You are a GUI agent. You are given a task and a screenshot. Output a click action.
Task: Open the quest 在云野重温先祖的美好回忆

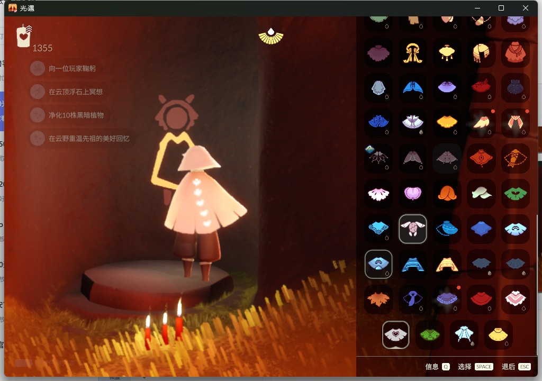(80, 138)
